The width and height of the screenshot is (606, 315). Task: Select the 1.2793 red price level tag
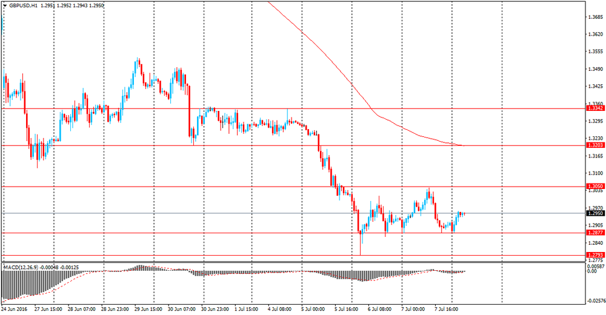point(596,255)
